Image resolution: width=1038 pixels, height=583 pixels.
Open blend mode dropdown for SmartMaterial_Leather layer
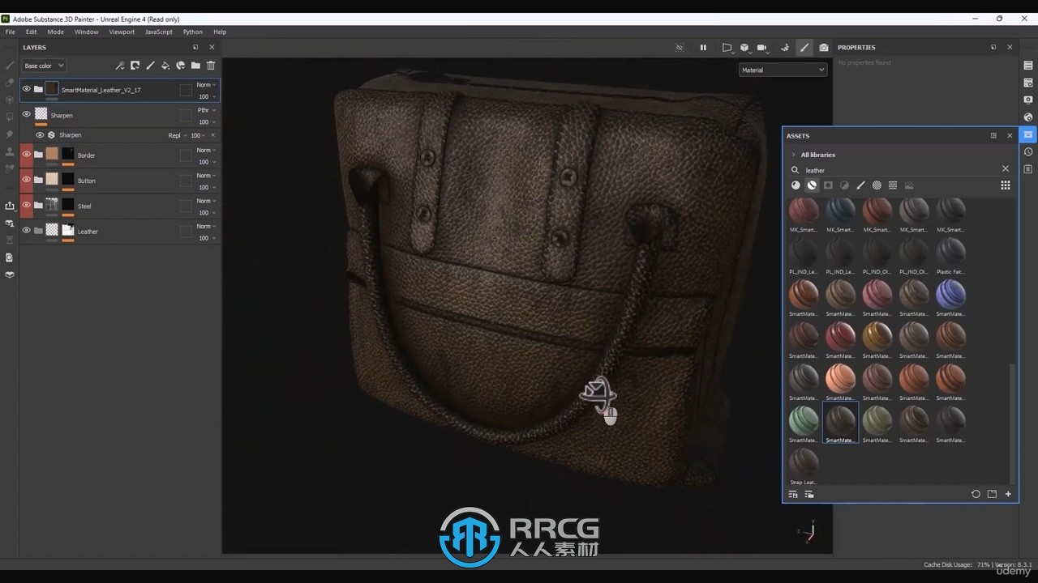206,84
